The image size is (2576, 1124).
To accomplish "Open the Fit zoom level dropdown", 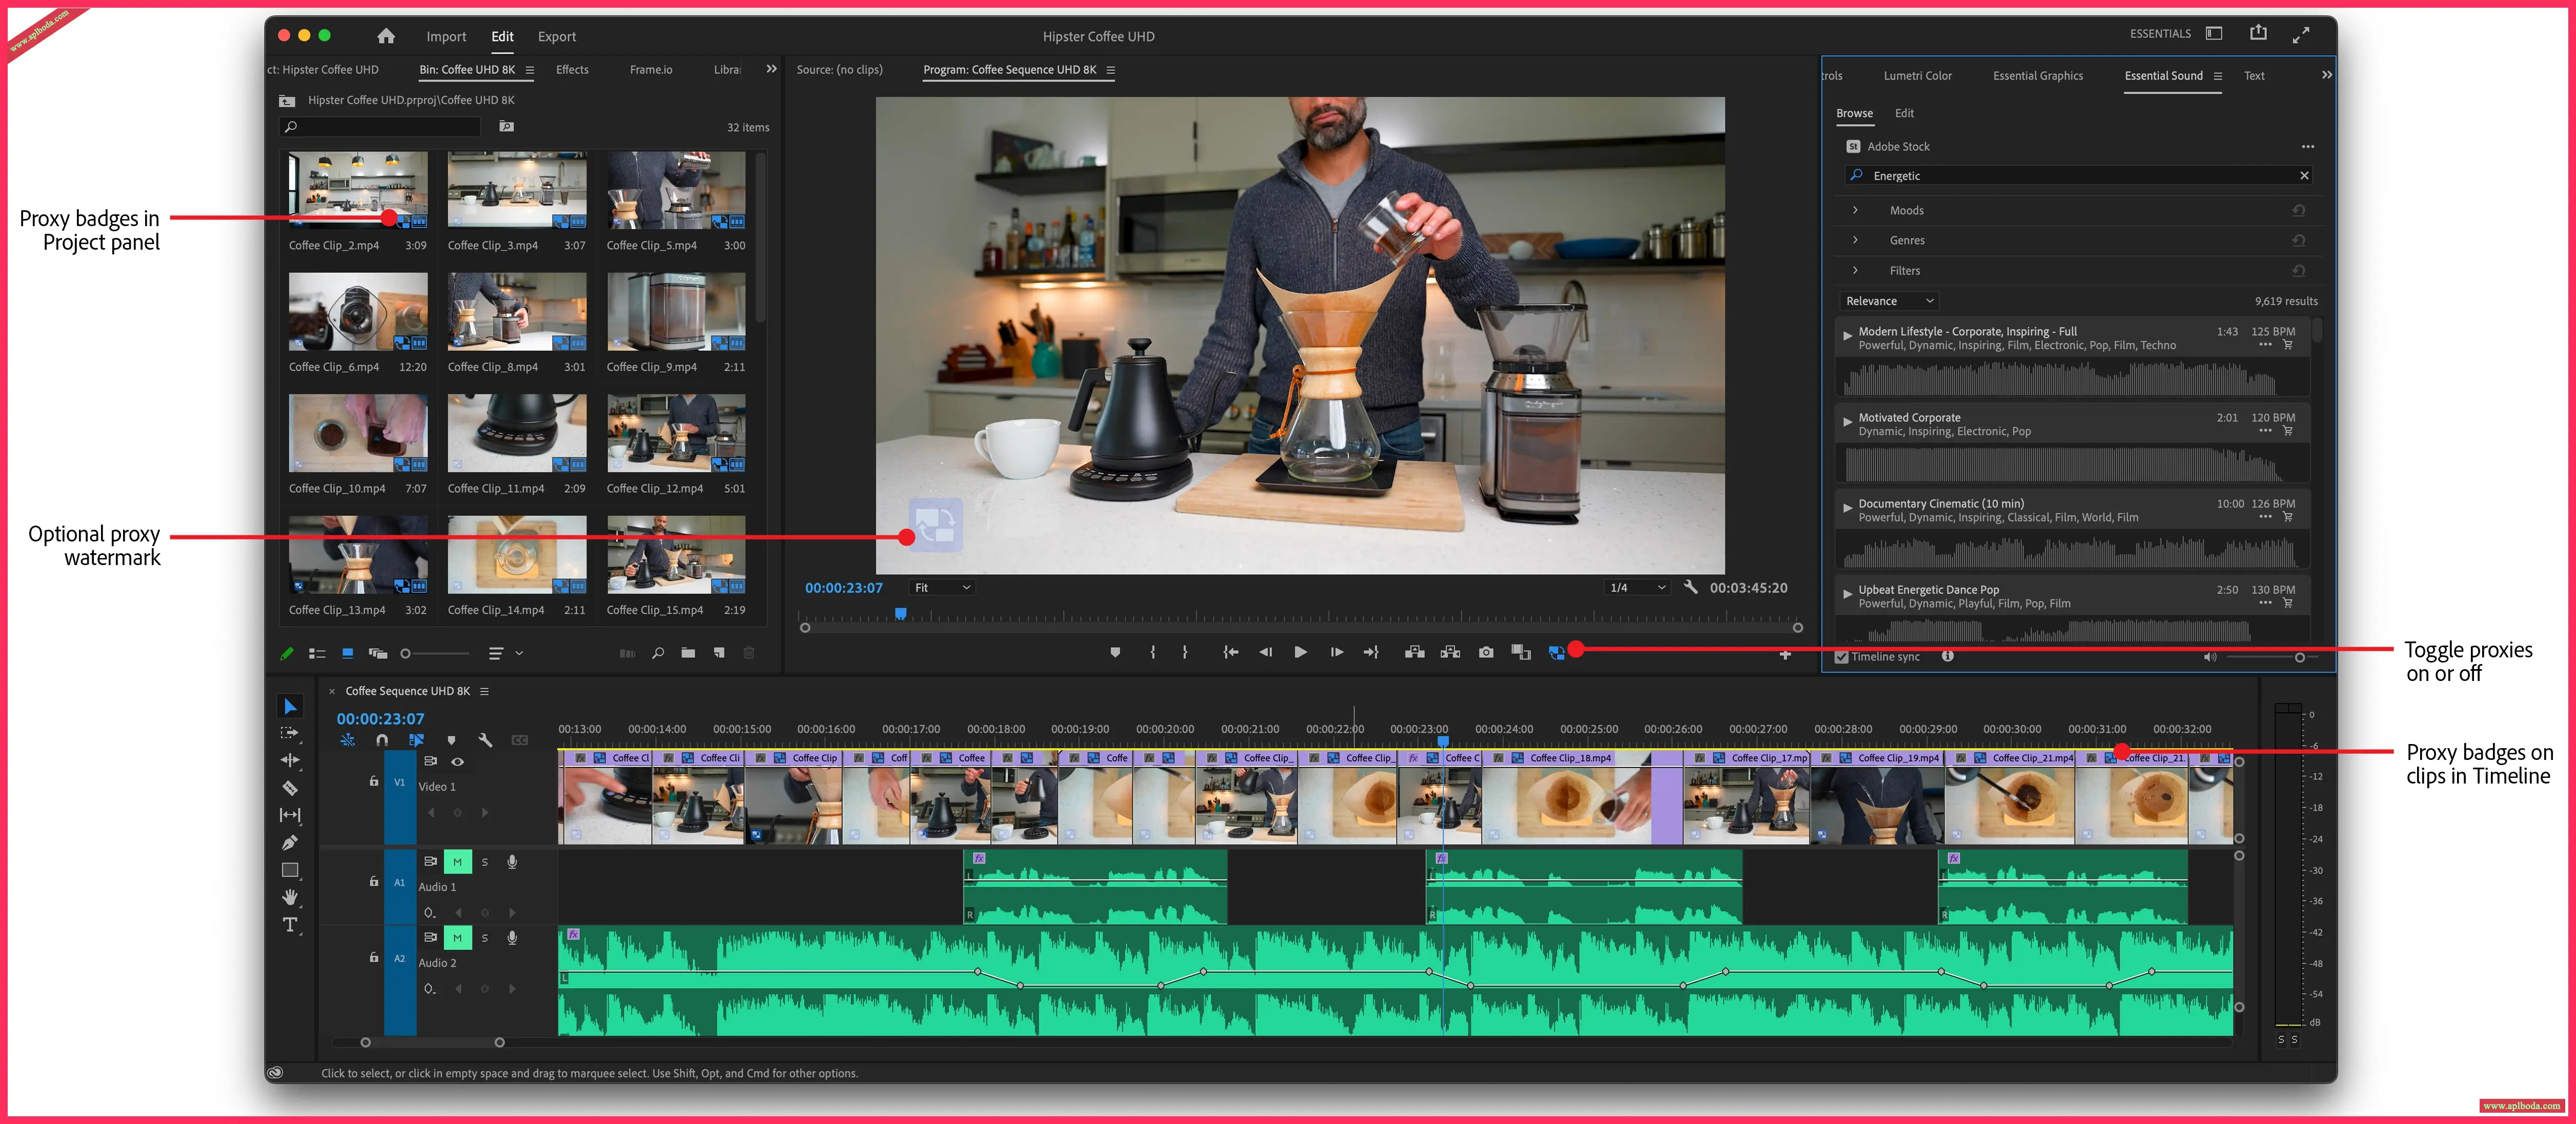I will 942,588.
